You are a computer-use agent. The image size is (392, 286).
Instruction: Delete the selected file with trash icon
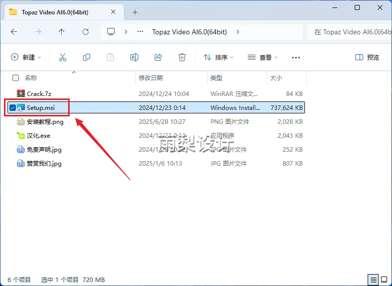coord(182,57)
